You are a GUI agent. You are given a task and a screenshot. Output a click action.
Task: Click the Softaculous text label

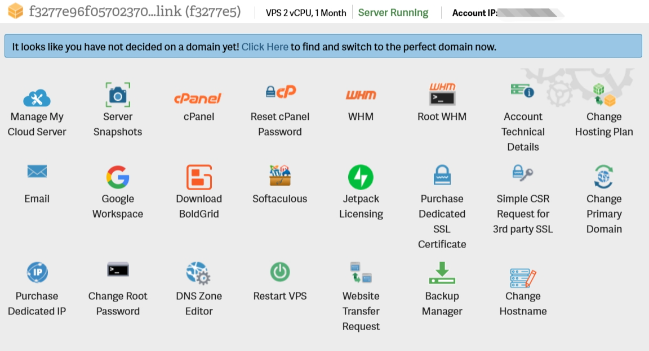click(x=280, y=199)
